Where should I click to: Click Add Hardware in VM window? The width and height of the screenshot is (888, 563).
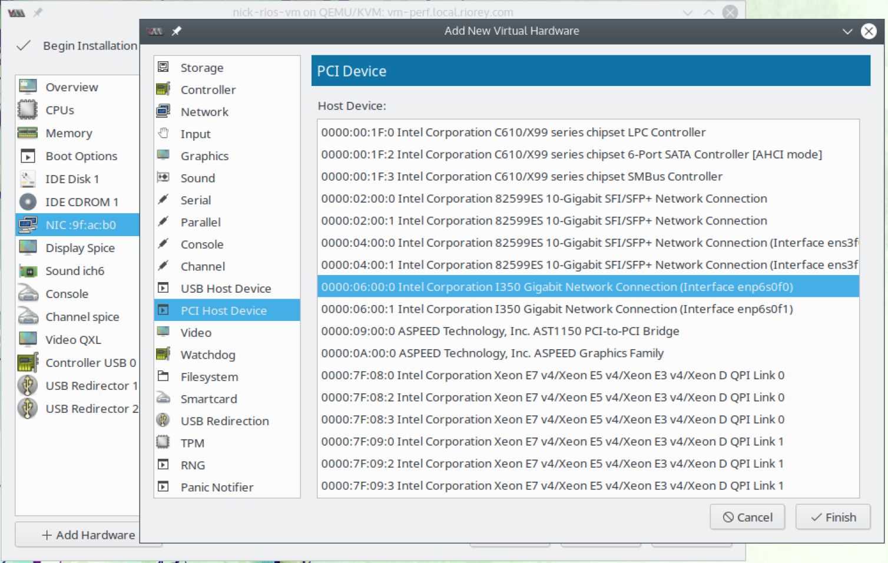[x=88, y=535]
